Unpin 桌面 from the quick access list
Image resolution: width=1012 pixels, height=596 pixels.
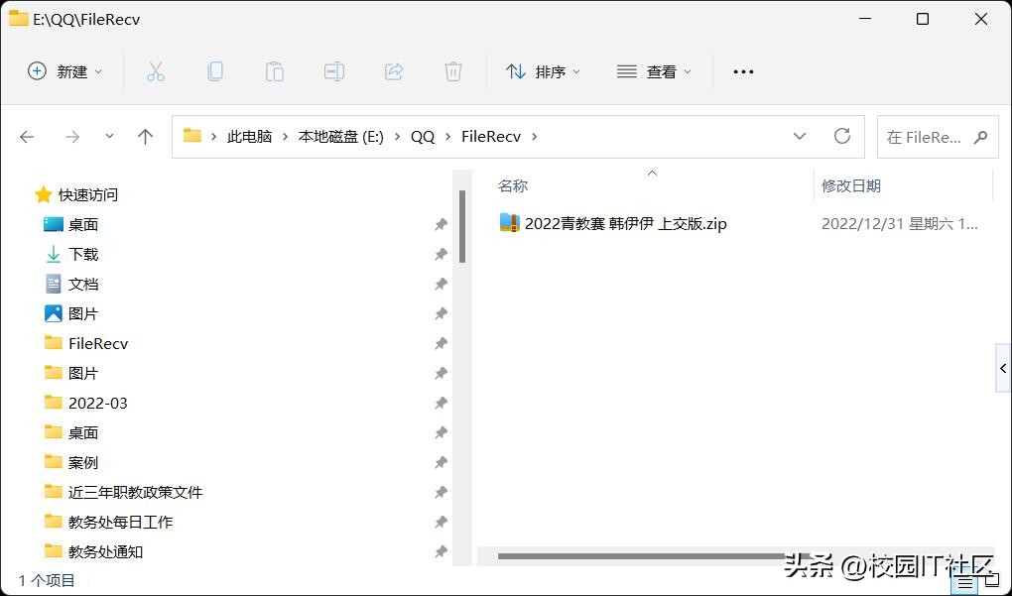click(x=442, y=224)
